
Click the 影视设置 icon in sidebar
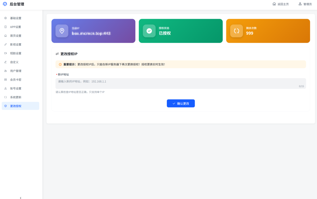pyautogui.click(x=6, y=44)
